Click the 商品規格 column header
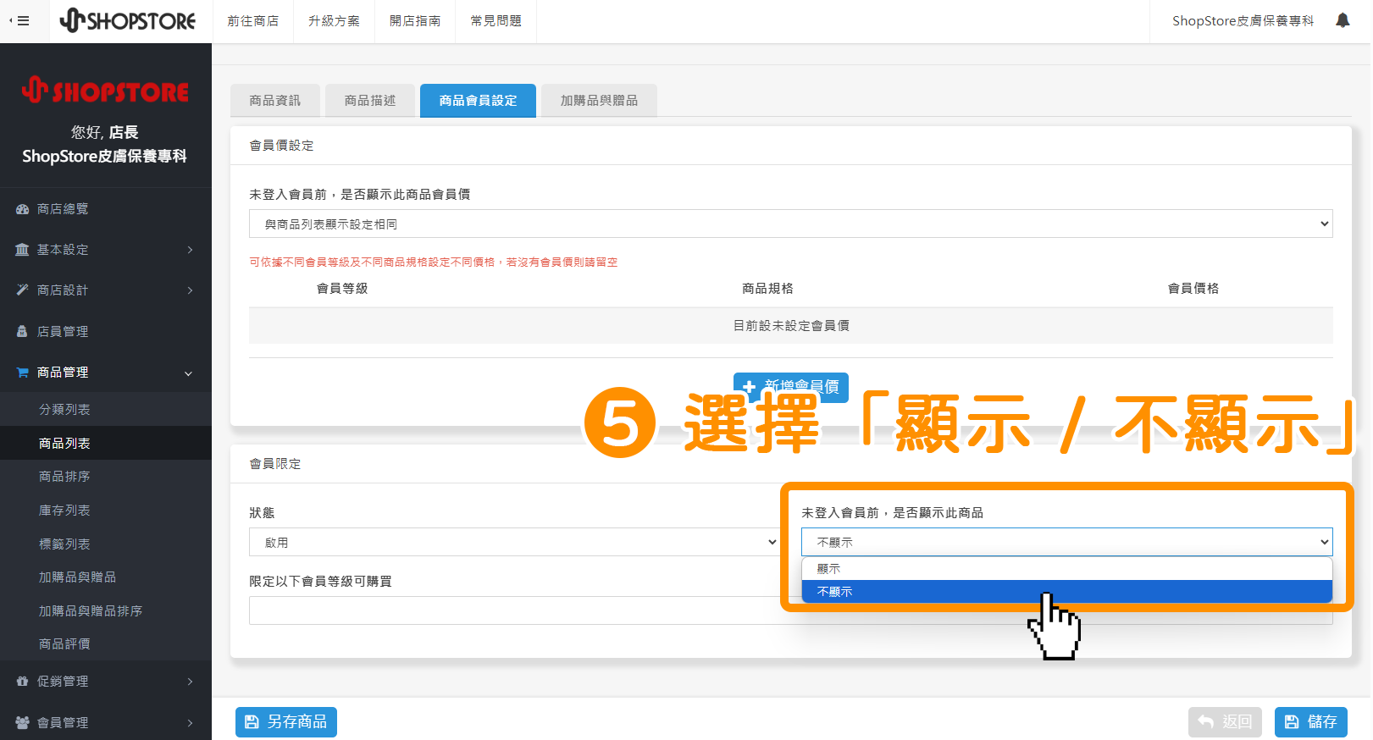This screenshot has height=740, width=1373. click(x=767, y=289)
